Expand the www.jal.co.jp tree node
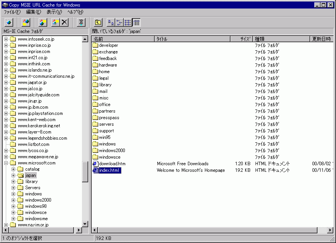The height and width of the screenshot is (243, 336). tap(6, 89)
